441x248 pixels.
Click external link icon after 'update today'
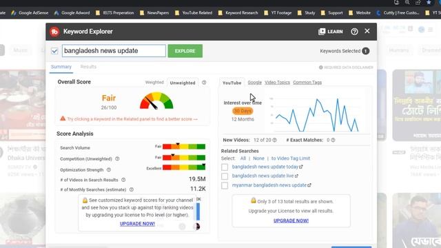301,167
